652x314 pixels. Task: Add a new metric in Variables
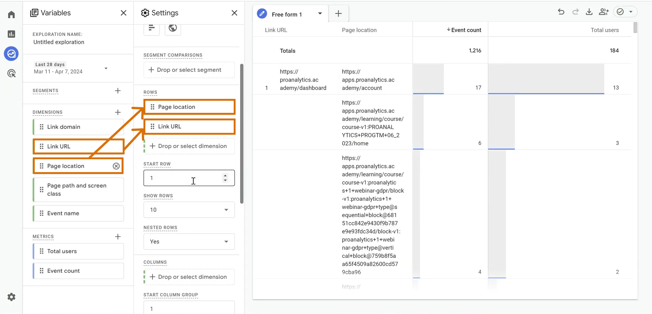coord(118,237)
